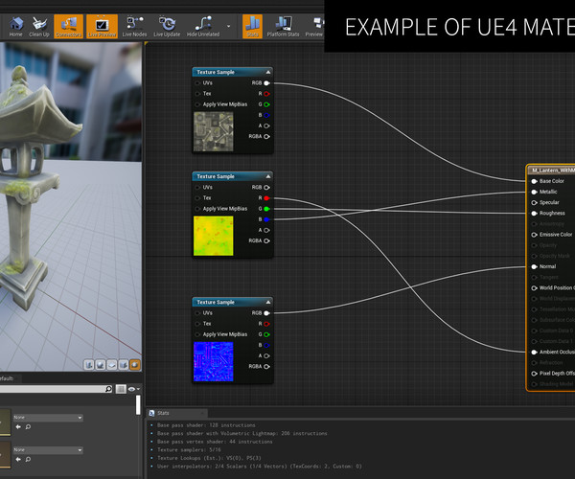Open the Hide Unrelated options dropdown arrow
575x479 pixels.
coord(228,25)
